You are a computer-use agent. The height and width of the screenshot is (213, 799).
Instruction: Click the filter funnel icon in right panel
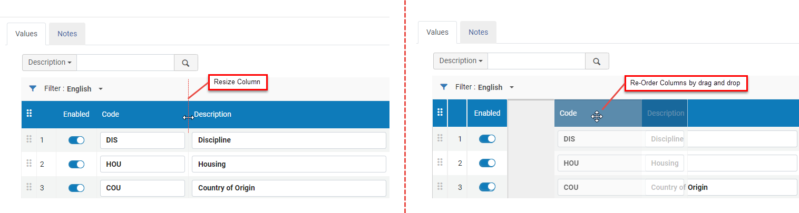pos(444,87)
